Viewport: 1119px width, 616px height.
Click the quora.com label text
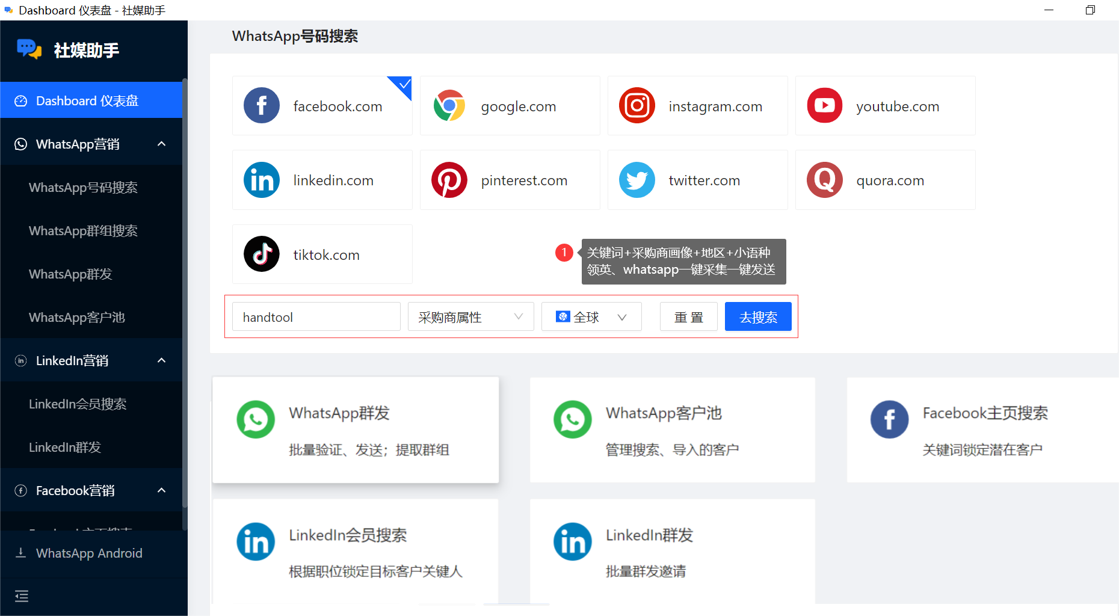coord(890,180)
